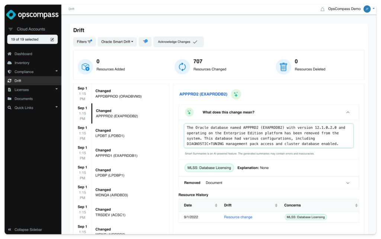The width and height of the screenshot is (381, 239).
Task: Click the Resources Added box icon
Action: point(85,67)
